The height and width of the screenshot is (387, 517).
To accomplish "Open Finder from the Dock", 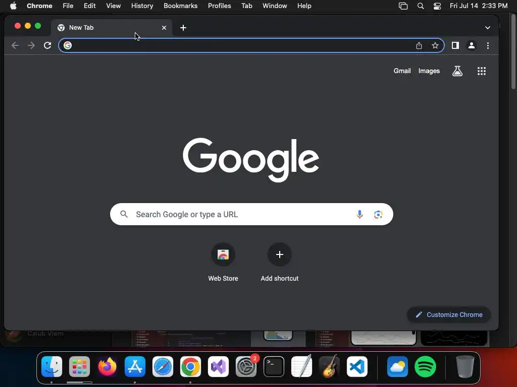I will point(52,367).
